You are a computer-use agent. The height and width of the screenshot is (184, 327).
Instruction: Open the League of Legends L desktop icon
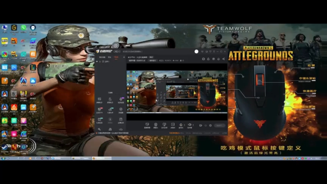(33, 67)
